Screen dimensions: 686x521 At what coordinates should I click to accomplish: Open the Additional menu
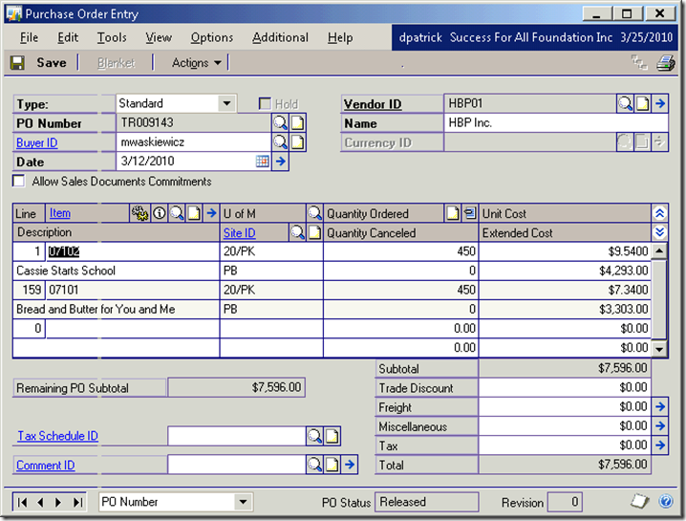point(280,37)
